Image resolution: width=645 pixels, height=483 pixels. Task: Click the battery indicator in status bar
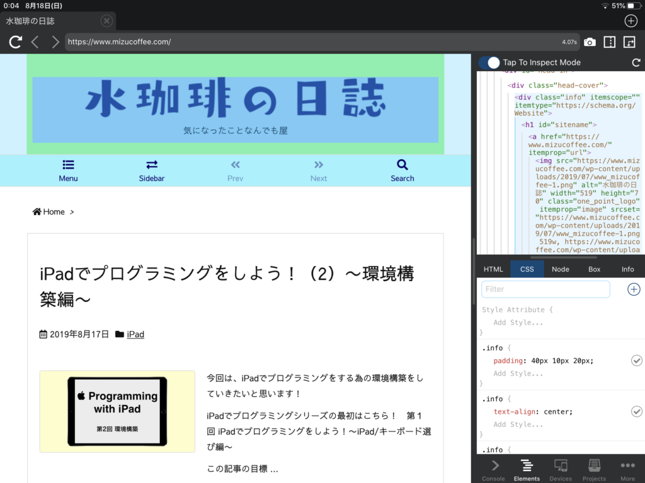(634, 6)
